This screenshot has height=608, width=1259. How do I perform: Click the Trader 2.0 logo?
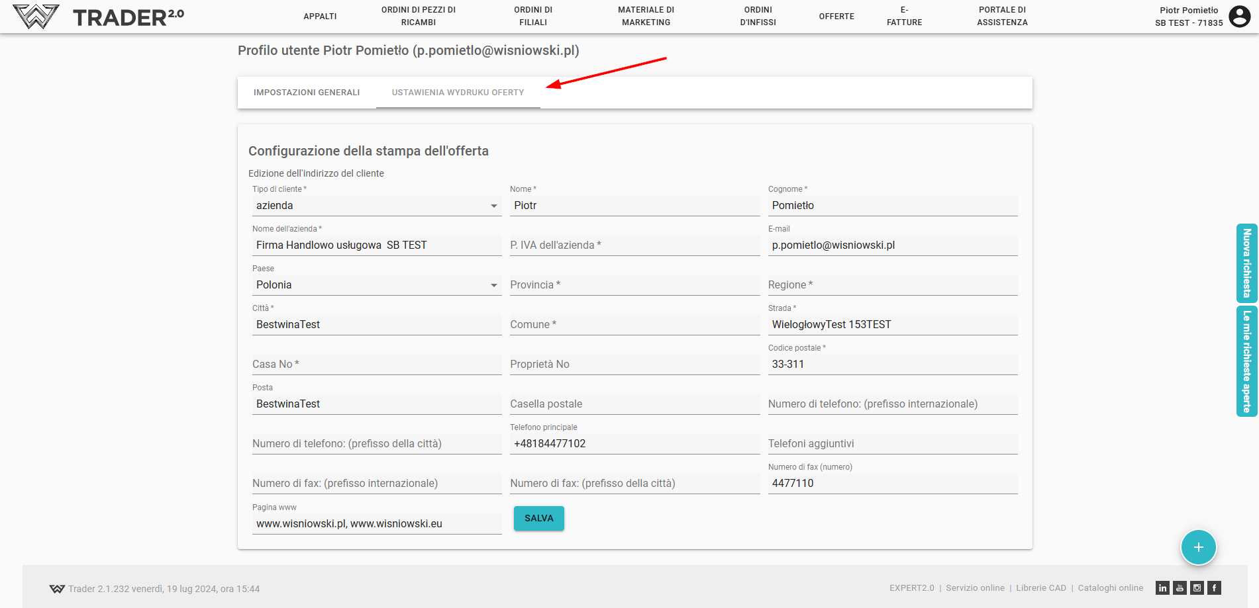click(98, 17)
